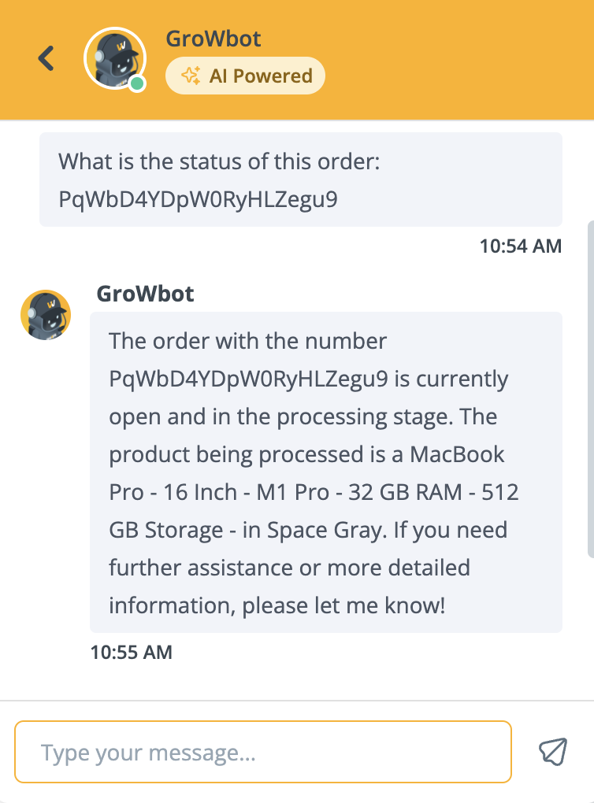Image resolution: width=594 pixels, height=803 pixels.
Task: Click the send message icon beside the input
Action: 554,752
